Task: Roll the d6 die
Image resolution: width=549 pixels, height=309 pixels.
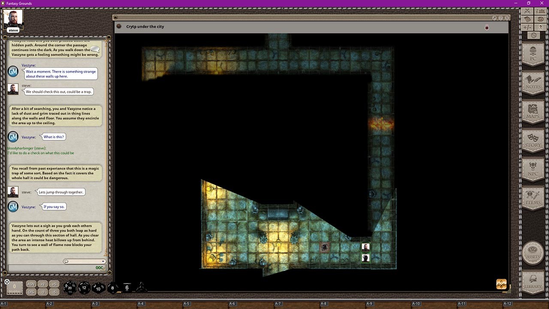Action: [x=127, y=288]
